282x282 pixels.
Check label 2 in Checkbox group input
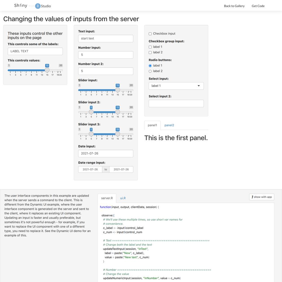pos(150,52)
